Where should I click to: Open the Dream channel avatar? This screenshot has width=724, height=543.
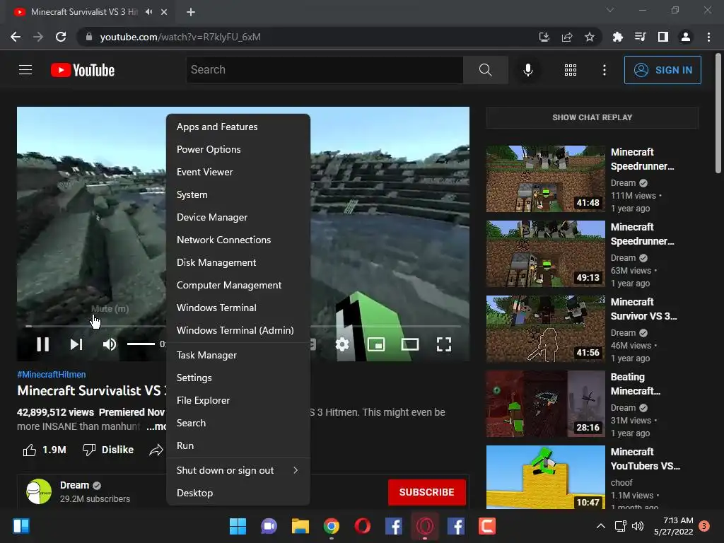pos(39,491)
